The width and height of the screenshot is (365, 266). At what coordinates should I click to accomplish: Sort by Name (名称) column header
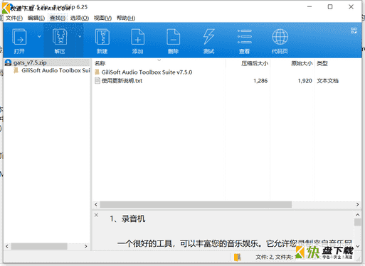100,63
